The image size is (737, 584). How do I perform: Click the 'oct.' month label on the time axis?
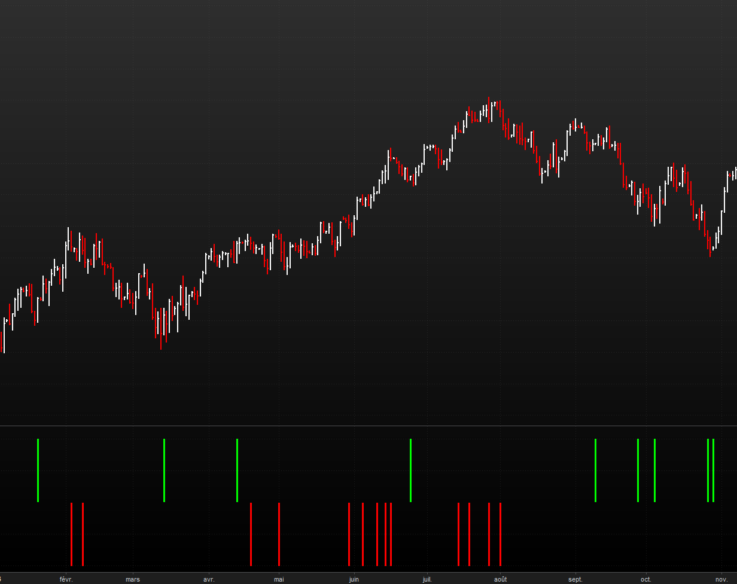(645, 579)
